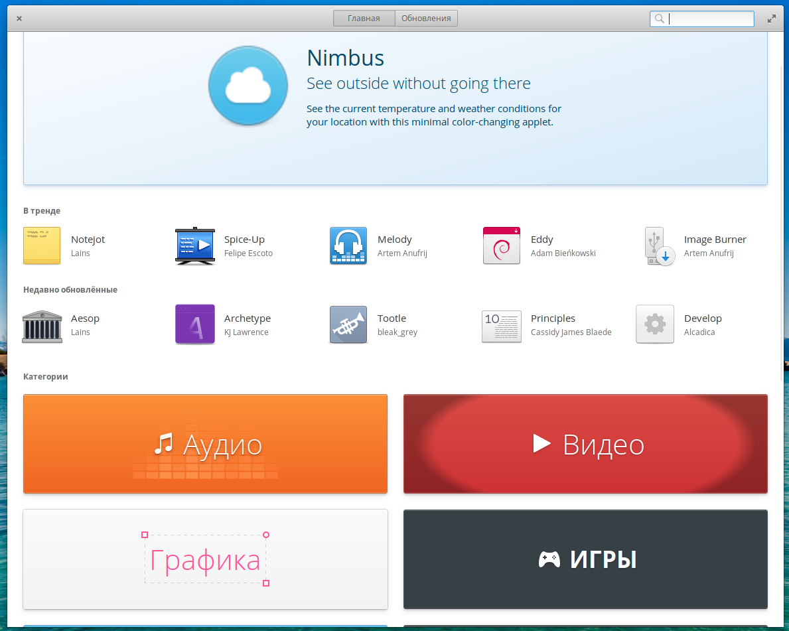Open the Аудио category banner
This screenshot has width=789, height=631.
(205, 444)
